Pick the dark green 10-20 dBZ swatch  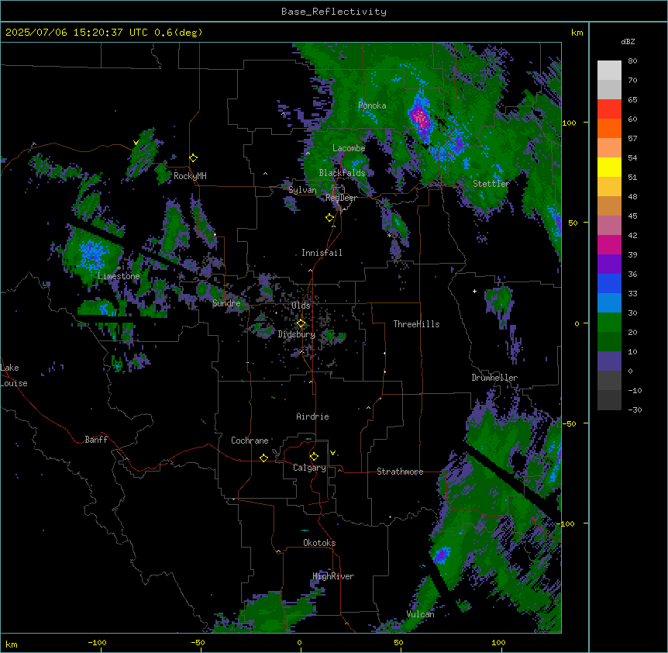pyautogui.click(x=609, y=342)
